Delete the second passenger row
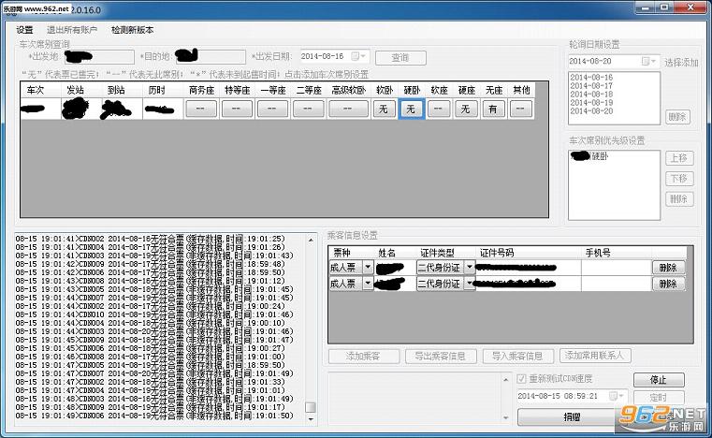 (x=668, y=284)
